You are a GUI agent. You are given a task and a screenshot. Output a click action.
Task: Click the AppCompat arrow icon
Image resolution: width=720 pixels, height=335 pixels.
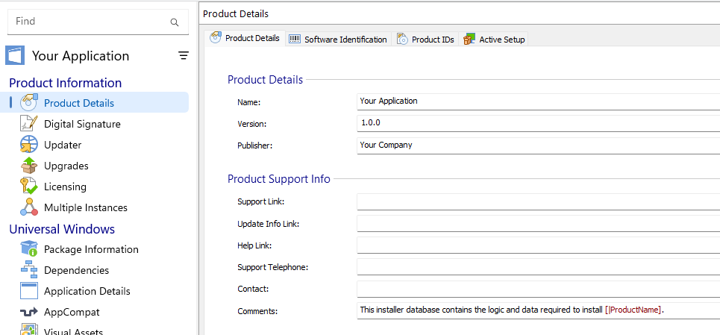pos(29,312)
